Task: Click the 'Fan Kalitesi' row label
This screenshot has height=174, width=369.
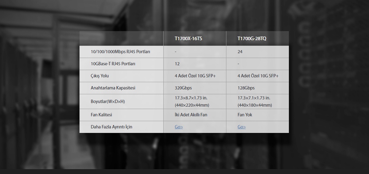Action: coord(101,115)
